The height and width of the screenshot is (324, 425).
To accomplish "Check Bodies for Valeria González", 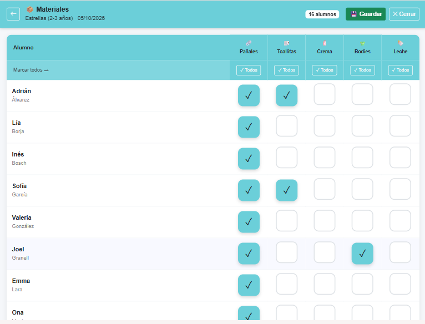I will pyautogui.click(x=362, y=221).
